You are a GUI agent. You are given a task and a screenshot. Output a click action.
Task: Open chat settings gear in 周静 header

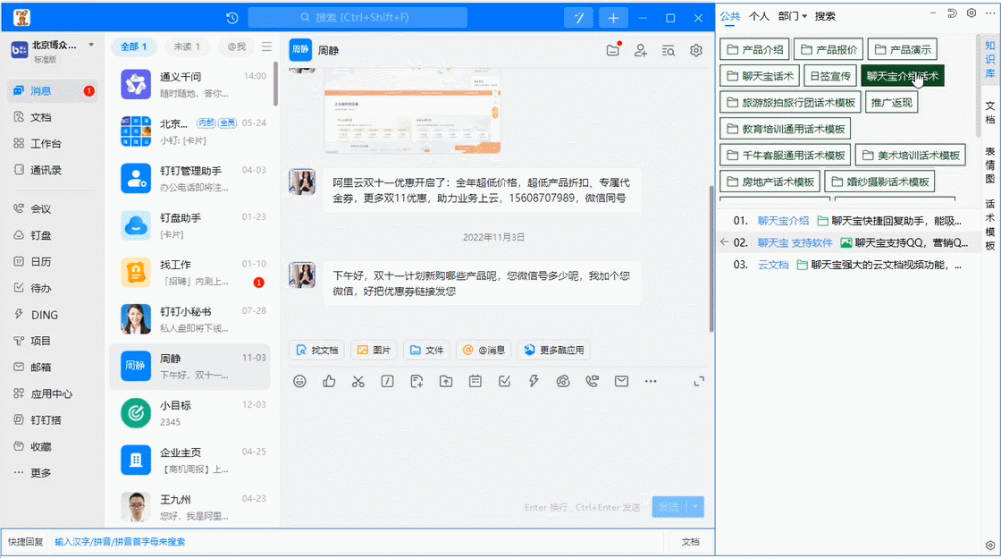696,50
